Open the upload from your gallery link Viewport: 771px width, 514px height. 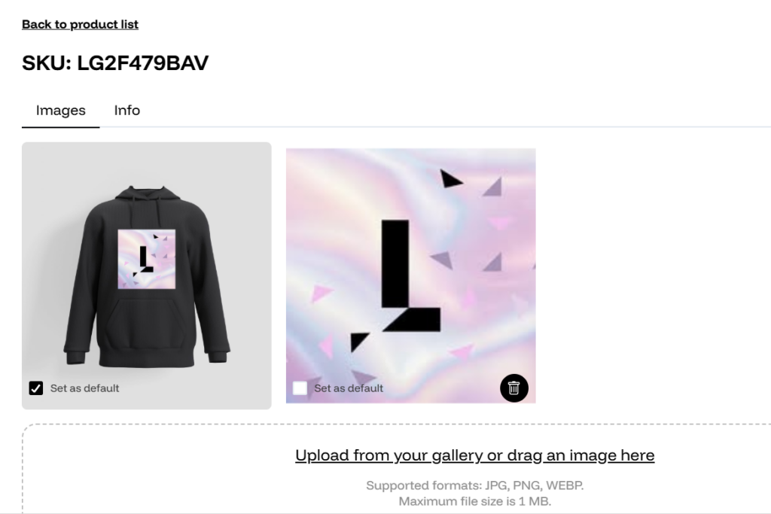[474, 455]
